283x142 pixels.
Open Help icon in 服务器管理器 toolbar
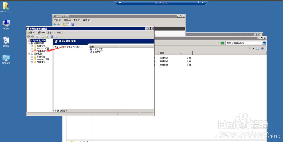pyautogui.click(x=73, y=24)
